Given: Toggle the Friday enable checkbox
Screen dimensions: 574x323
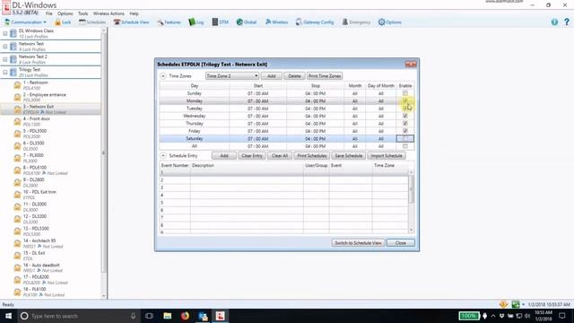Looking at the screenshot, I should tap(405, 131).
